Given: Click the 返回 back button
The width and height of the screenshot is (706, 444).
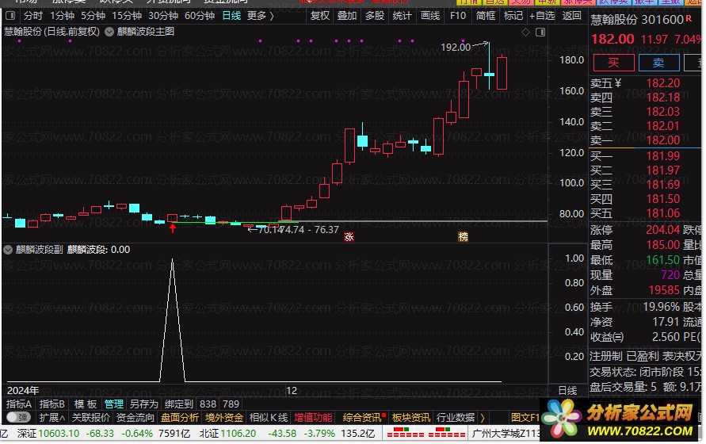Looking at the screenshot, I should point(572,16).
